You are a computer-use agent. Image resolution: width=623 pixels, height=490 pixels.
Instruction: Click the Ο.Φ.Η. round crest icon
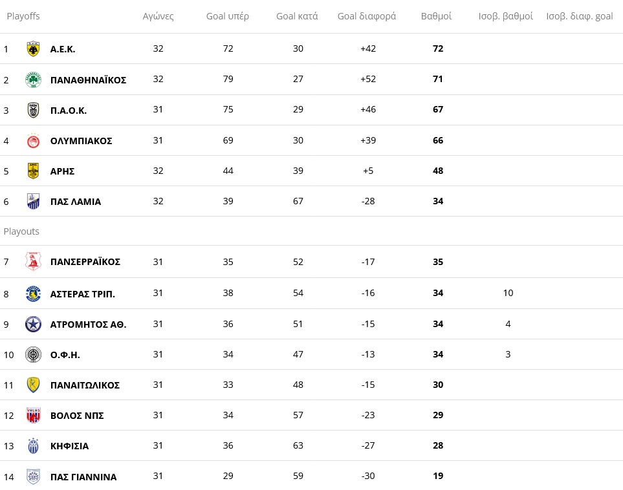point(33,354)
